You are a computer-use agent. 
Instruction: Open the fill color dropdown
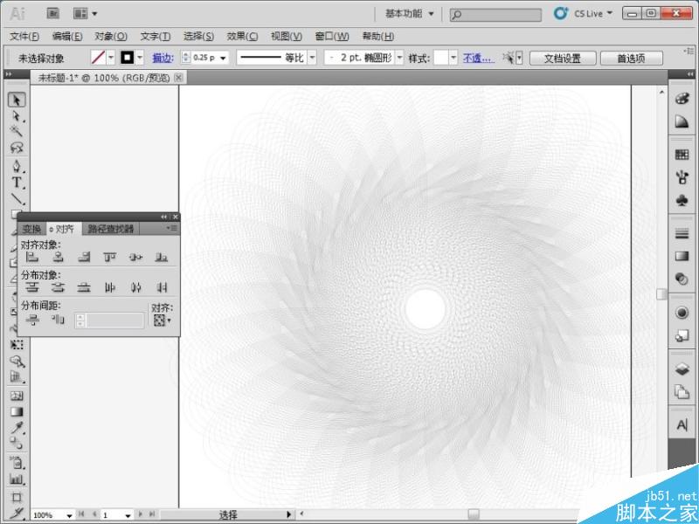(x=112, y=58)
